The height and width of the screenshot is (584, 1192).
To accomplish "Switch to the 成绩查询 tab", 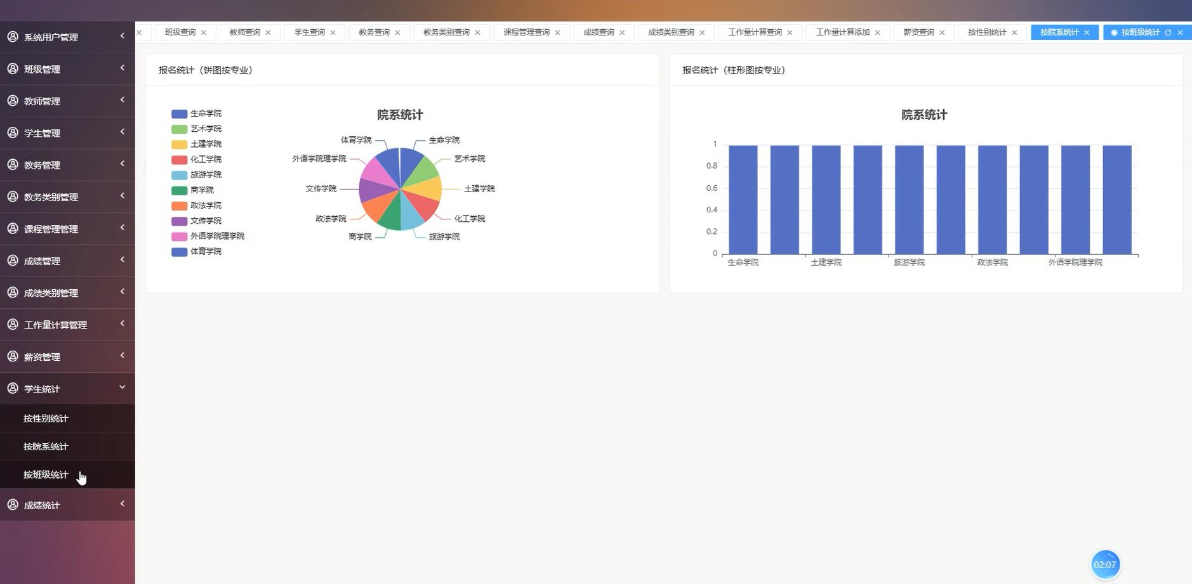I will pos(599,32).
